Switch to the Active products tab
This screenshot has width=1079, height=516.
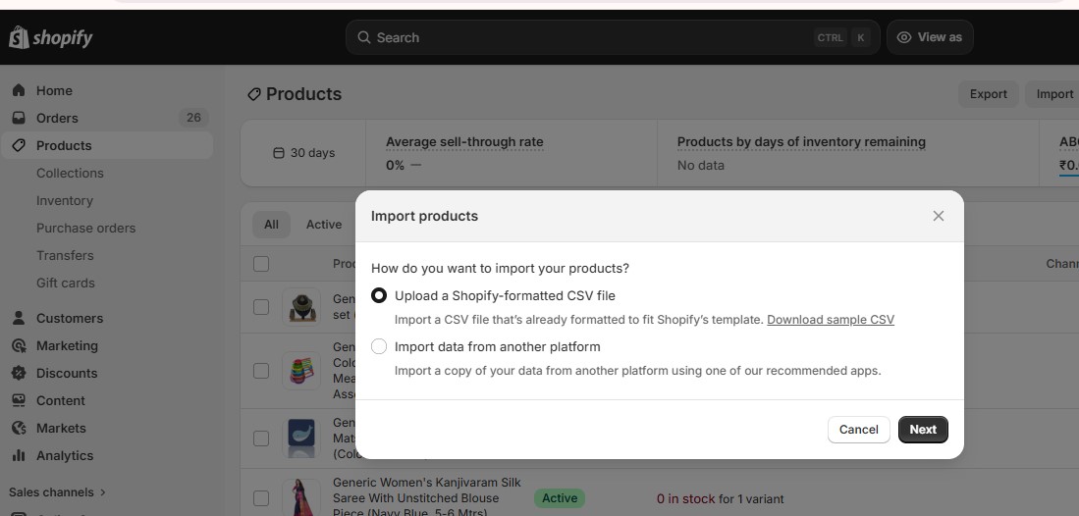[x=324, y=225]
